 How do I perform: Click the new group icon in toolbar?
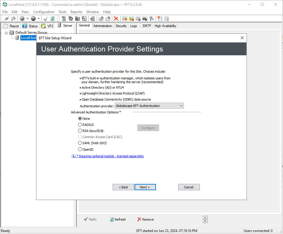78,19
